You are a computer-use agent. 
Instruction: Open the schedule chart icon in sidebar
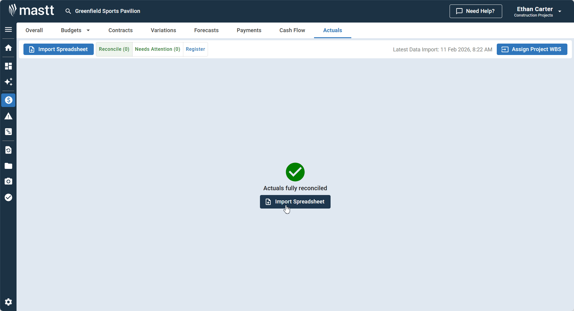pyautogui.click(x=8, y=132)
